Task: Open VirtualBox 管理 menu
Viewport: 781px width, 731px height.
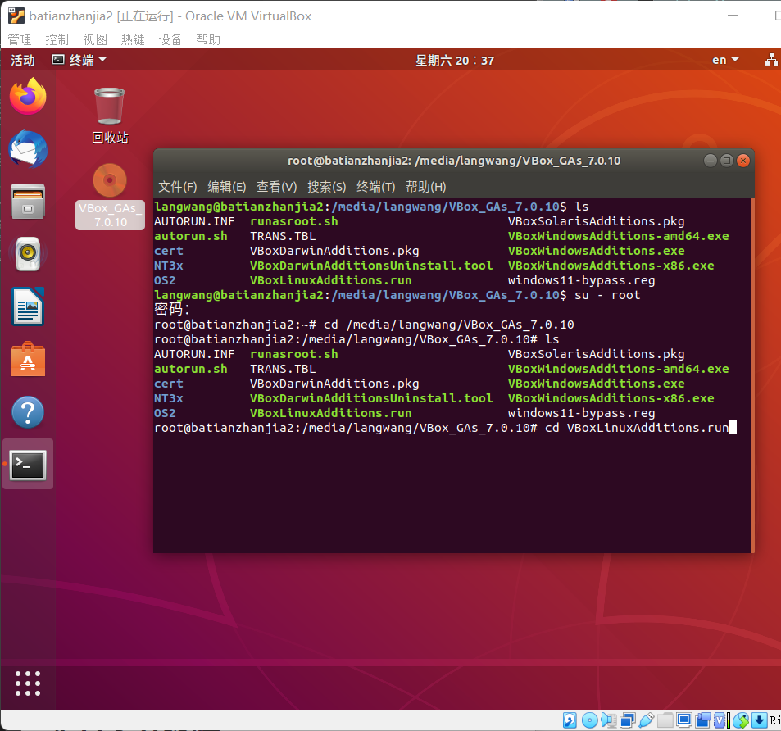Action: pyautogui.click(x=20, y=39)
